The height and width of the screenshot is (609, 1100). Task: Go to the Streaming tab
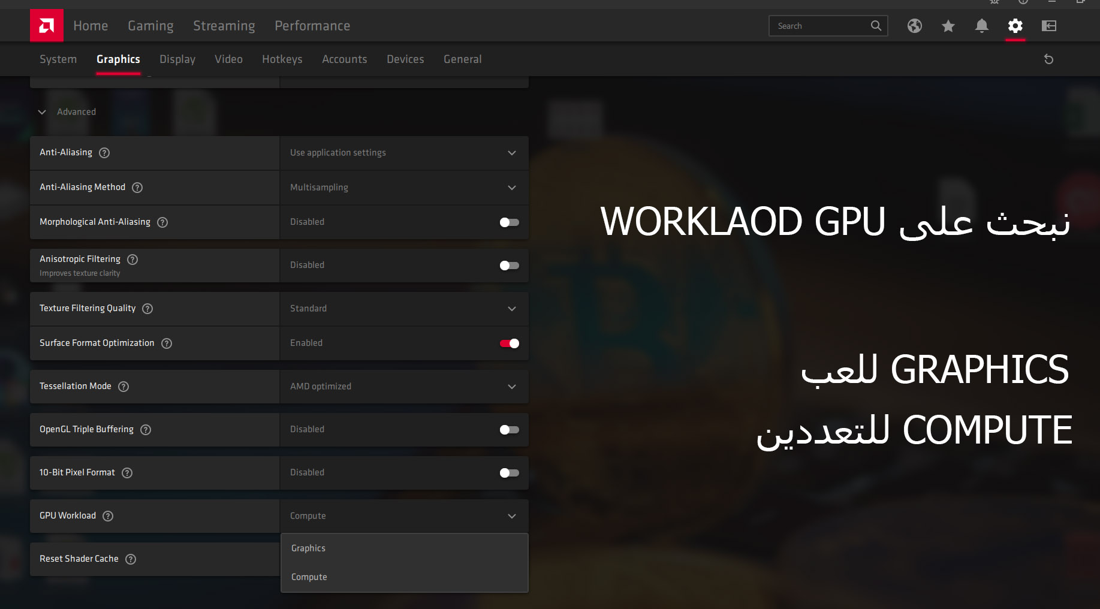point(224,26)
